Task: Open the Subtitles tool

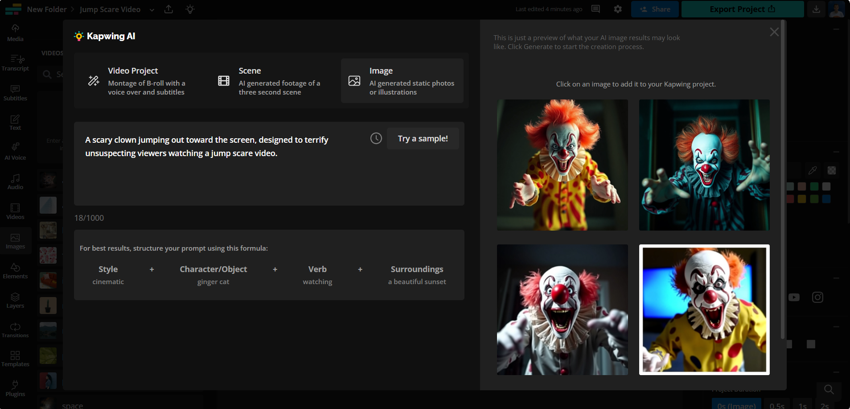Action: 15,92
